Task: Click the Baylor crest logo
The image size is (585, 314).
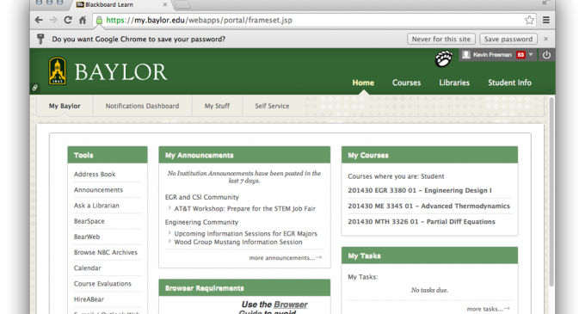Action: tap(58, 71)
